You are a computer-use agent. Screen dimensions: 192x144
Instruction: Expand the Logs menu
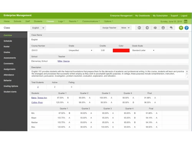pyautogui.click(x=61, y=21)
